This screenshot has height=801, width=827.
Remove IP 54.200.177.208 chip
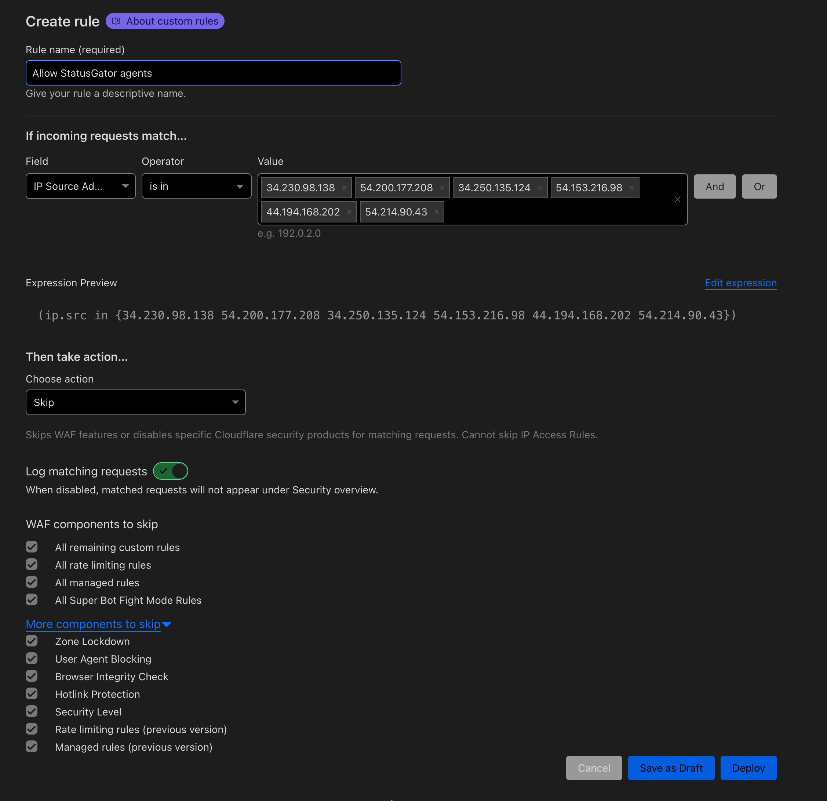tap(442, 188)
